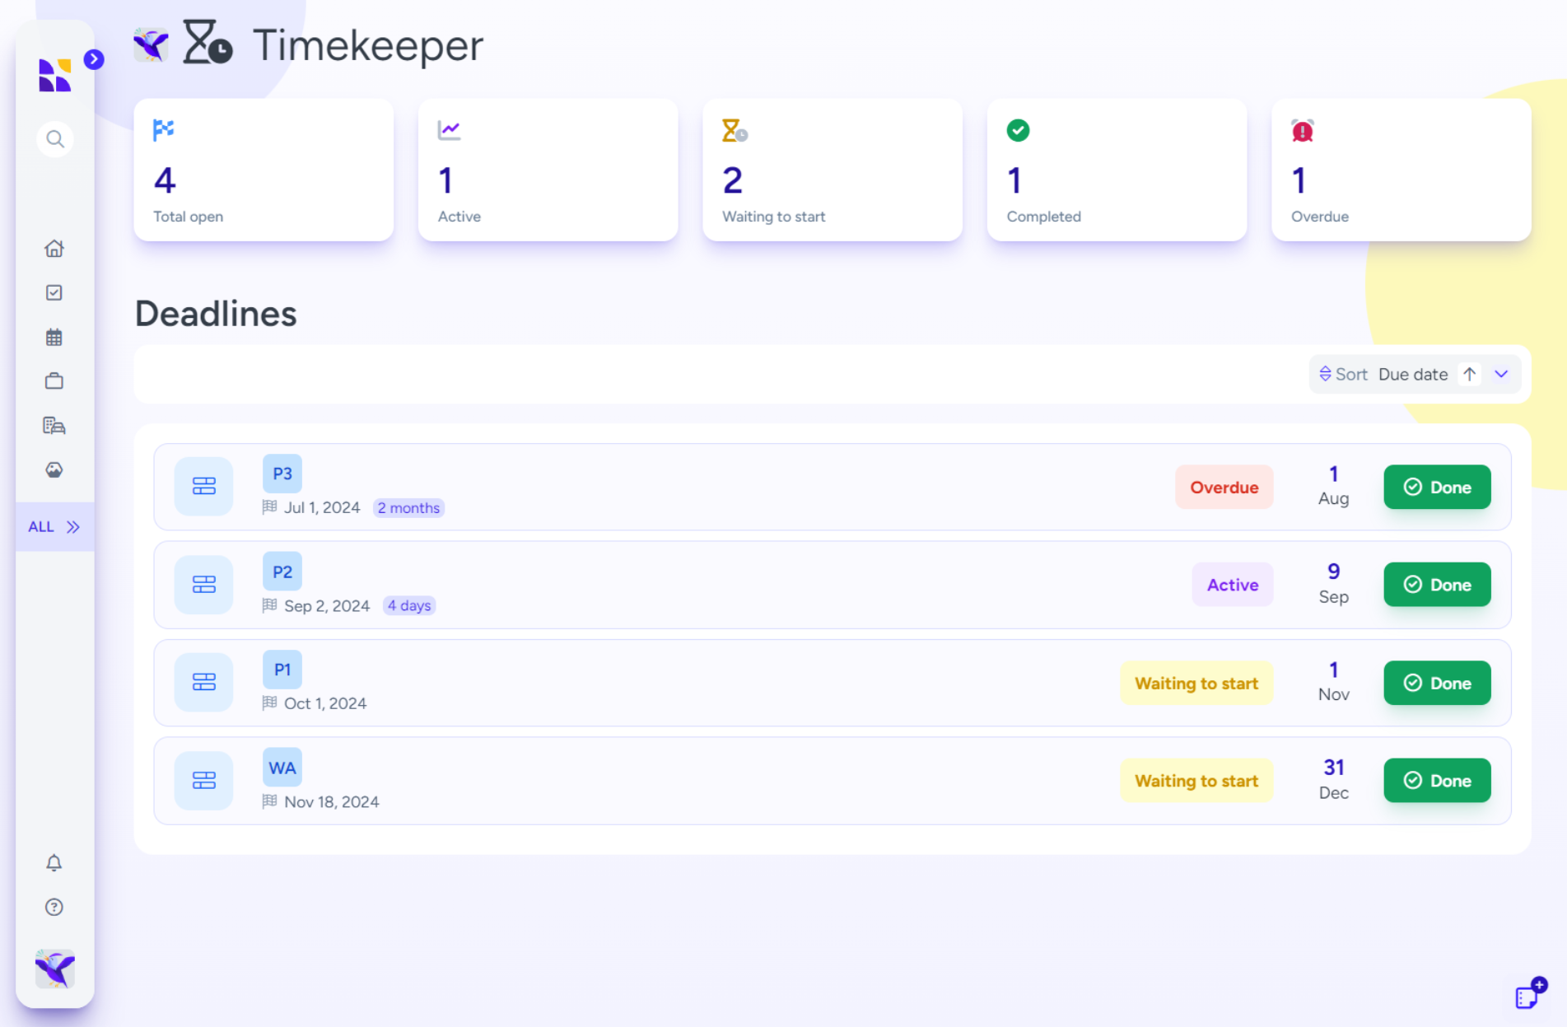1567x1027 pixels.
Task: Mark P1 deadline as Done
Action: tap(1437, 683)
